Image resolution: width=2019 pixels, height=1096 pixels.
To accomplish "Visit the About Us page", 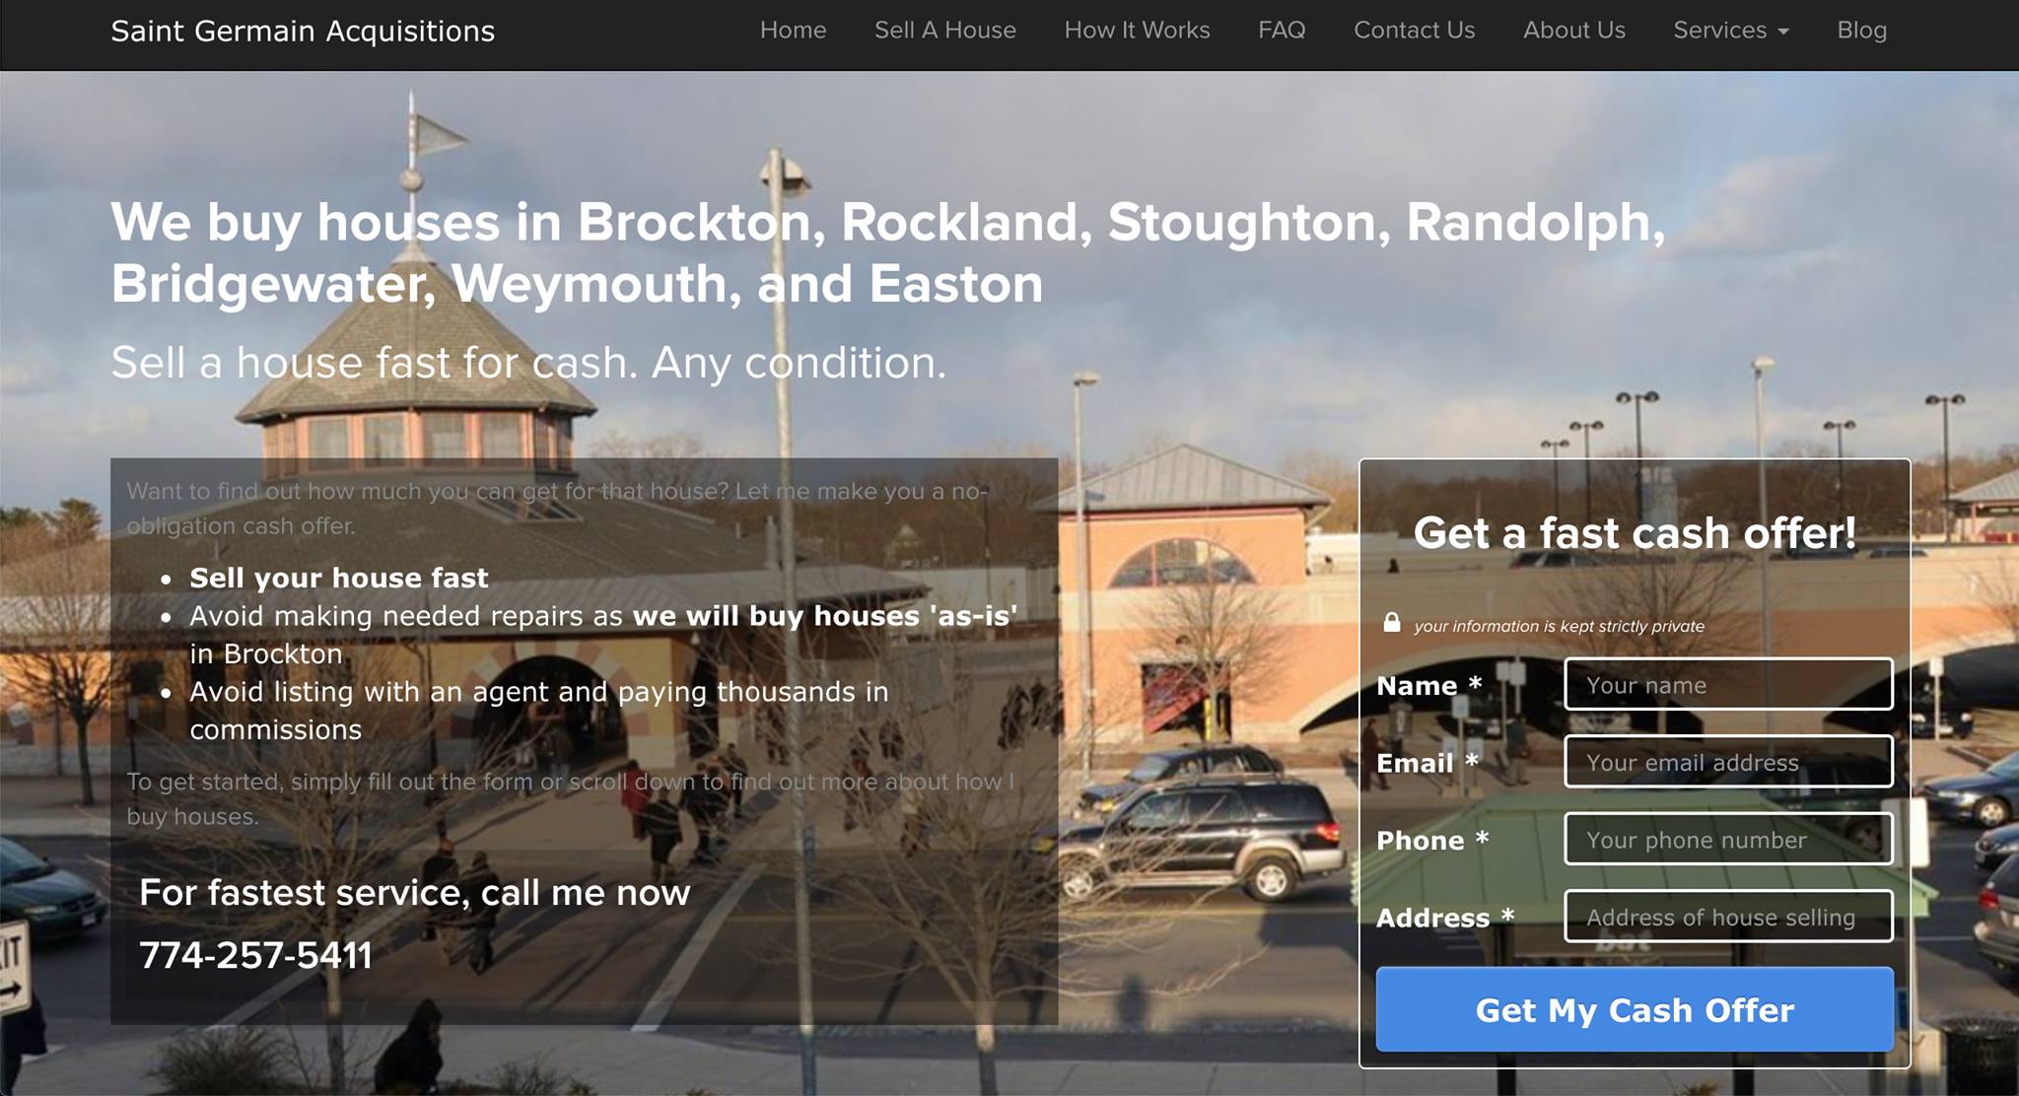I will (1573, 31).
